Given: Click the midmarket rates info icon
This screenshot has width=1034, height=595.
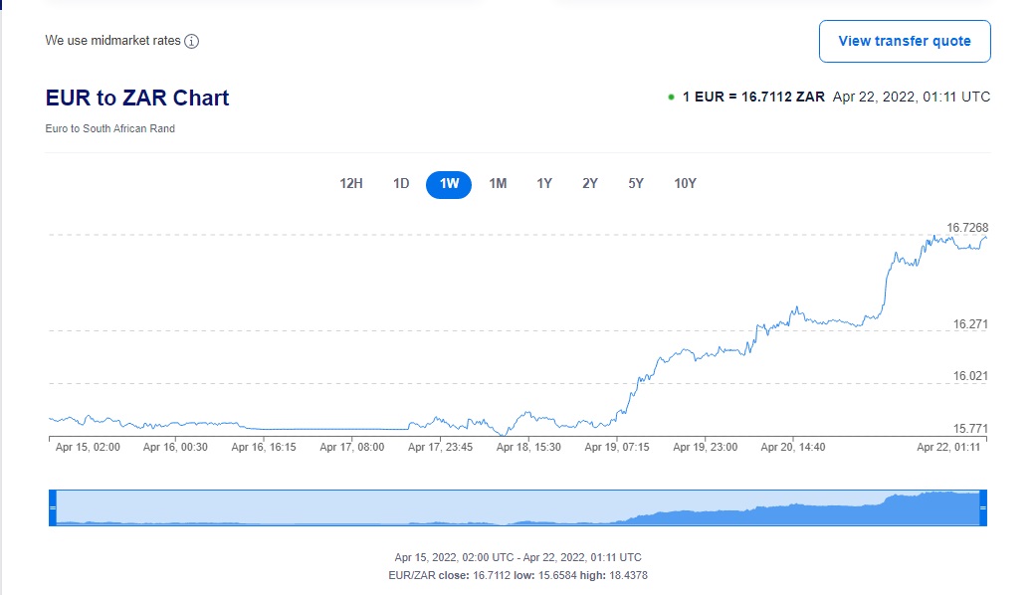Looking at the screenshot, I should pyautogui.click(x=192, y=42).
